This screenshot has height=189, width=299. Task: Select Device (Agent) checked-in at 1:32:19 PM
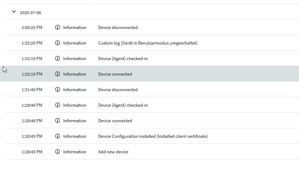[x=123, y=59]
